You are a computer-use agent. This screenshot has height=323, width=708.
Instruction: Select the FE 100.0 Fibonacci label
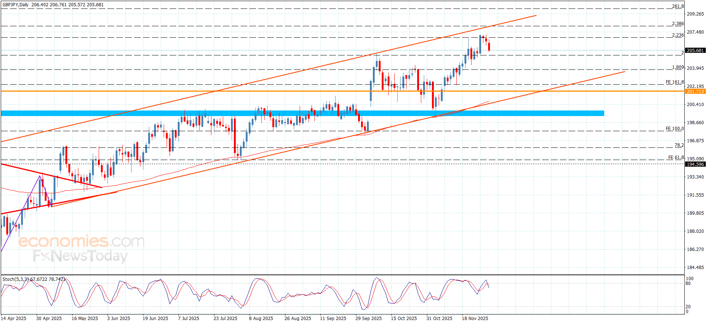point(674,129)
